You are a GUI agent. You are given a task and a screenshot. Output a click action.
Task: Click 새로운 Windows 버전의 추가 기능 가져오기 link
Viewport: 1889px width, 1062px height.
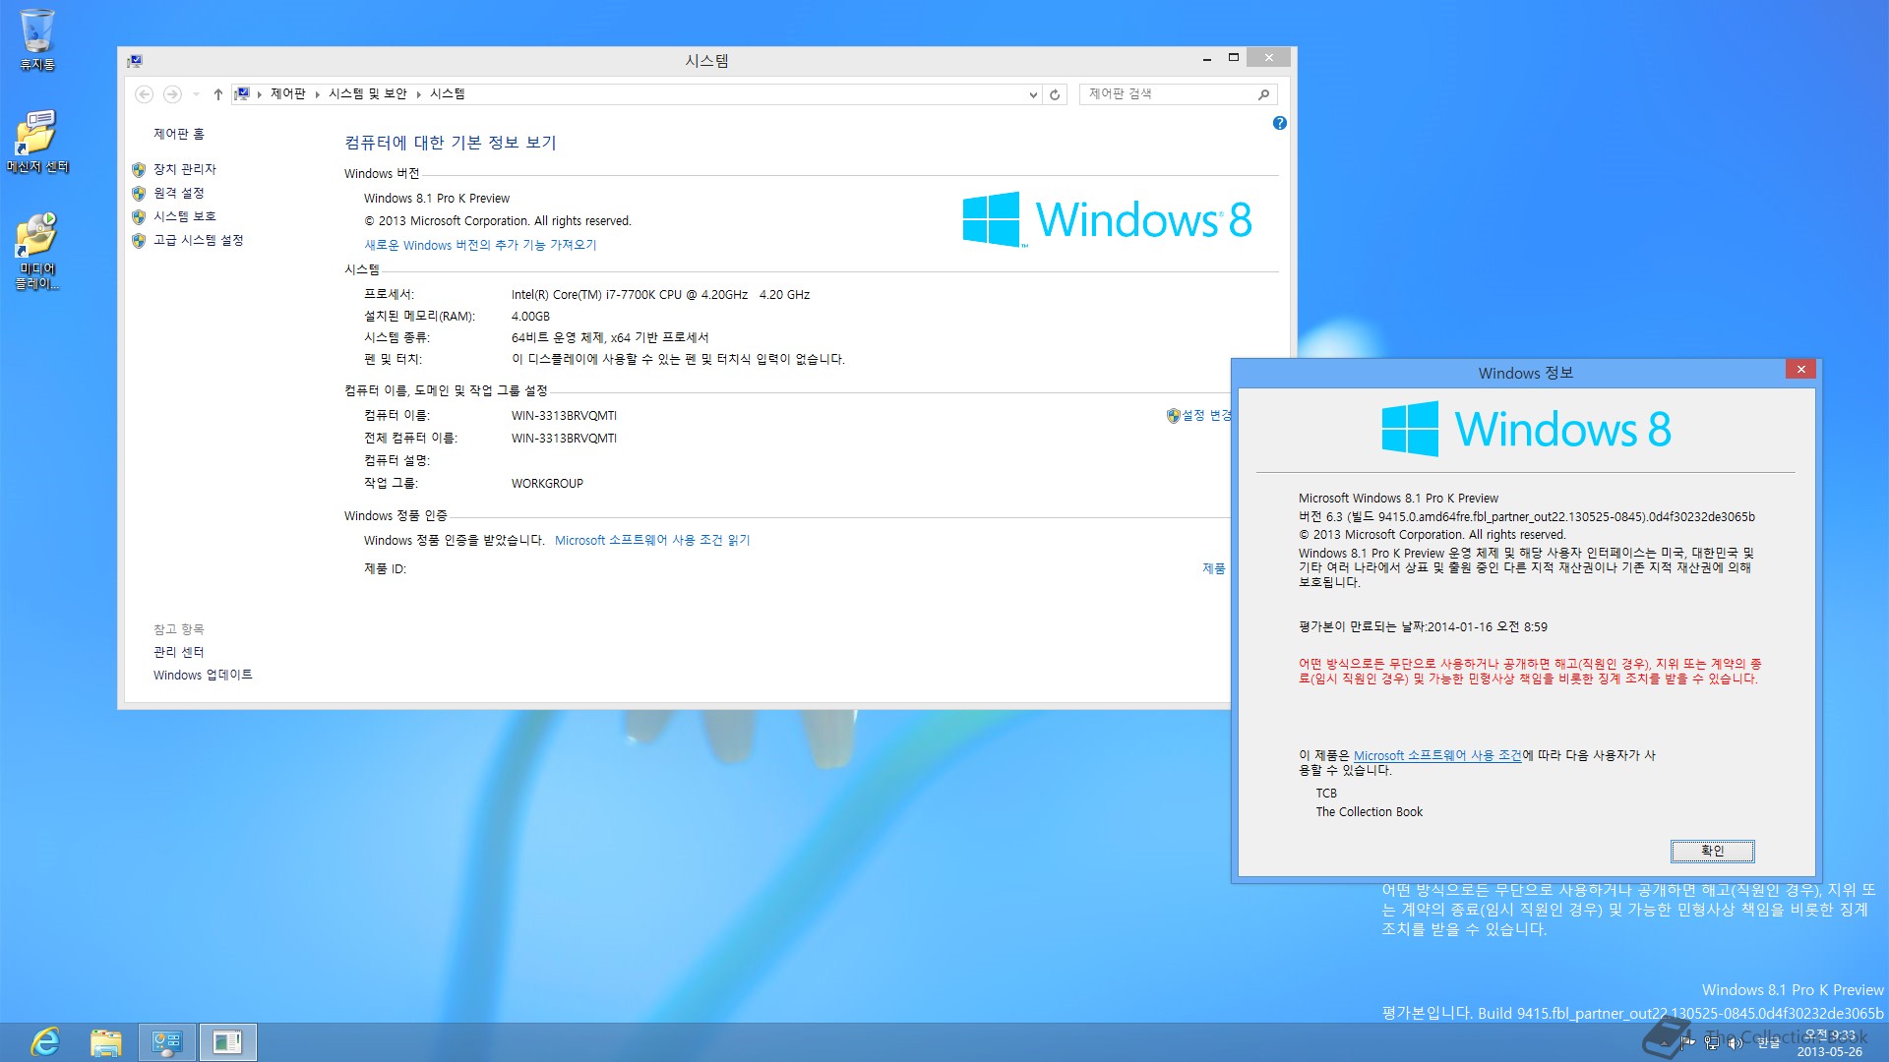(480, 245)
